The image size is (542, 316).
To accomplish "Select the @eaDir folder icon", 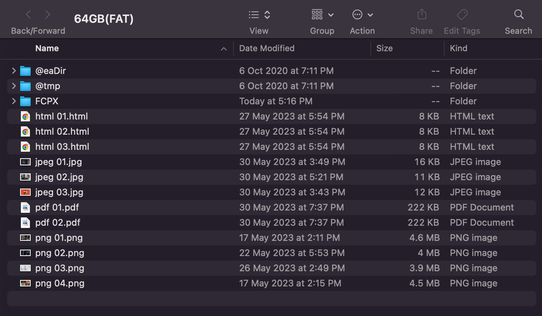I will [x=25, y=71].
